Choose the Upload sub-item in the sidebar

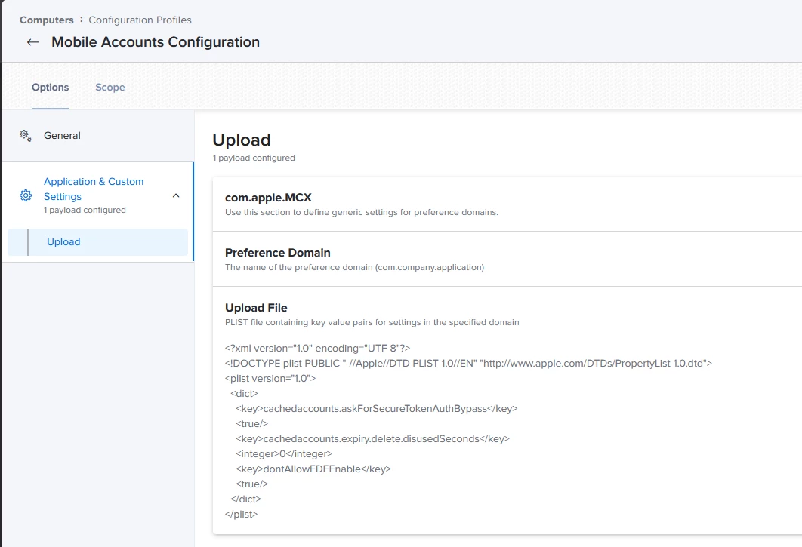click(63, 242)
